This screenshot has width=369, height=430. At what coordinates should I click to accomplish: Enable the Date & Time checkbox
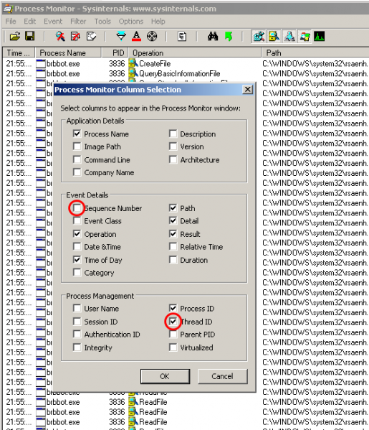pos(77,246)
